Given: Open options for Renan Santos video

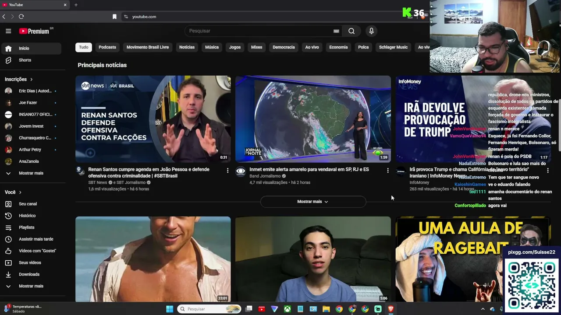Looking at the screenshot, I should click(x=227, y=170).
